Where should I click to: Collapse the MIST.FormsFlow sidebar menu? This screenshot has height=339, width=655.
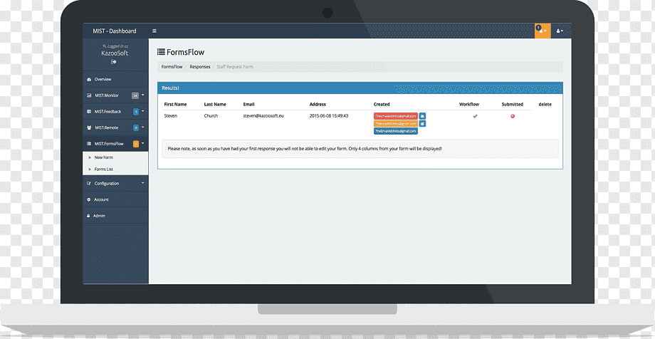[x=115, y=144]
